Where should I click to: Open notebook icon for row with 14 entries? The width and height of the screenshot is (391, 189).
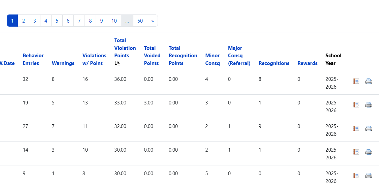point(356,152)
